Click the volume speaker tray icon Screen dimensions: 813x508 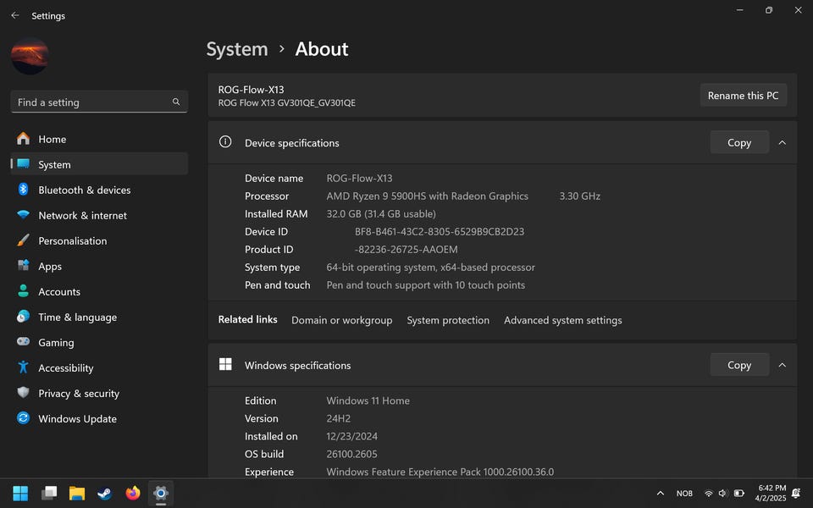click(723, 494)
